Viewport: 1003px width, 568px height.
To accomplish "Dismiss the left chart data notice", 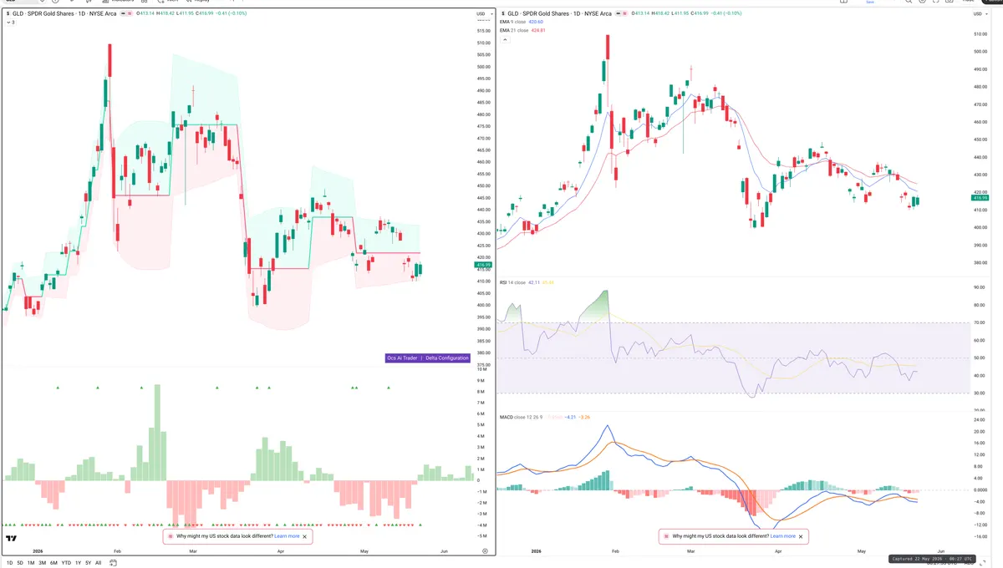I will click(x=305, y=536).
